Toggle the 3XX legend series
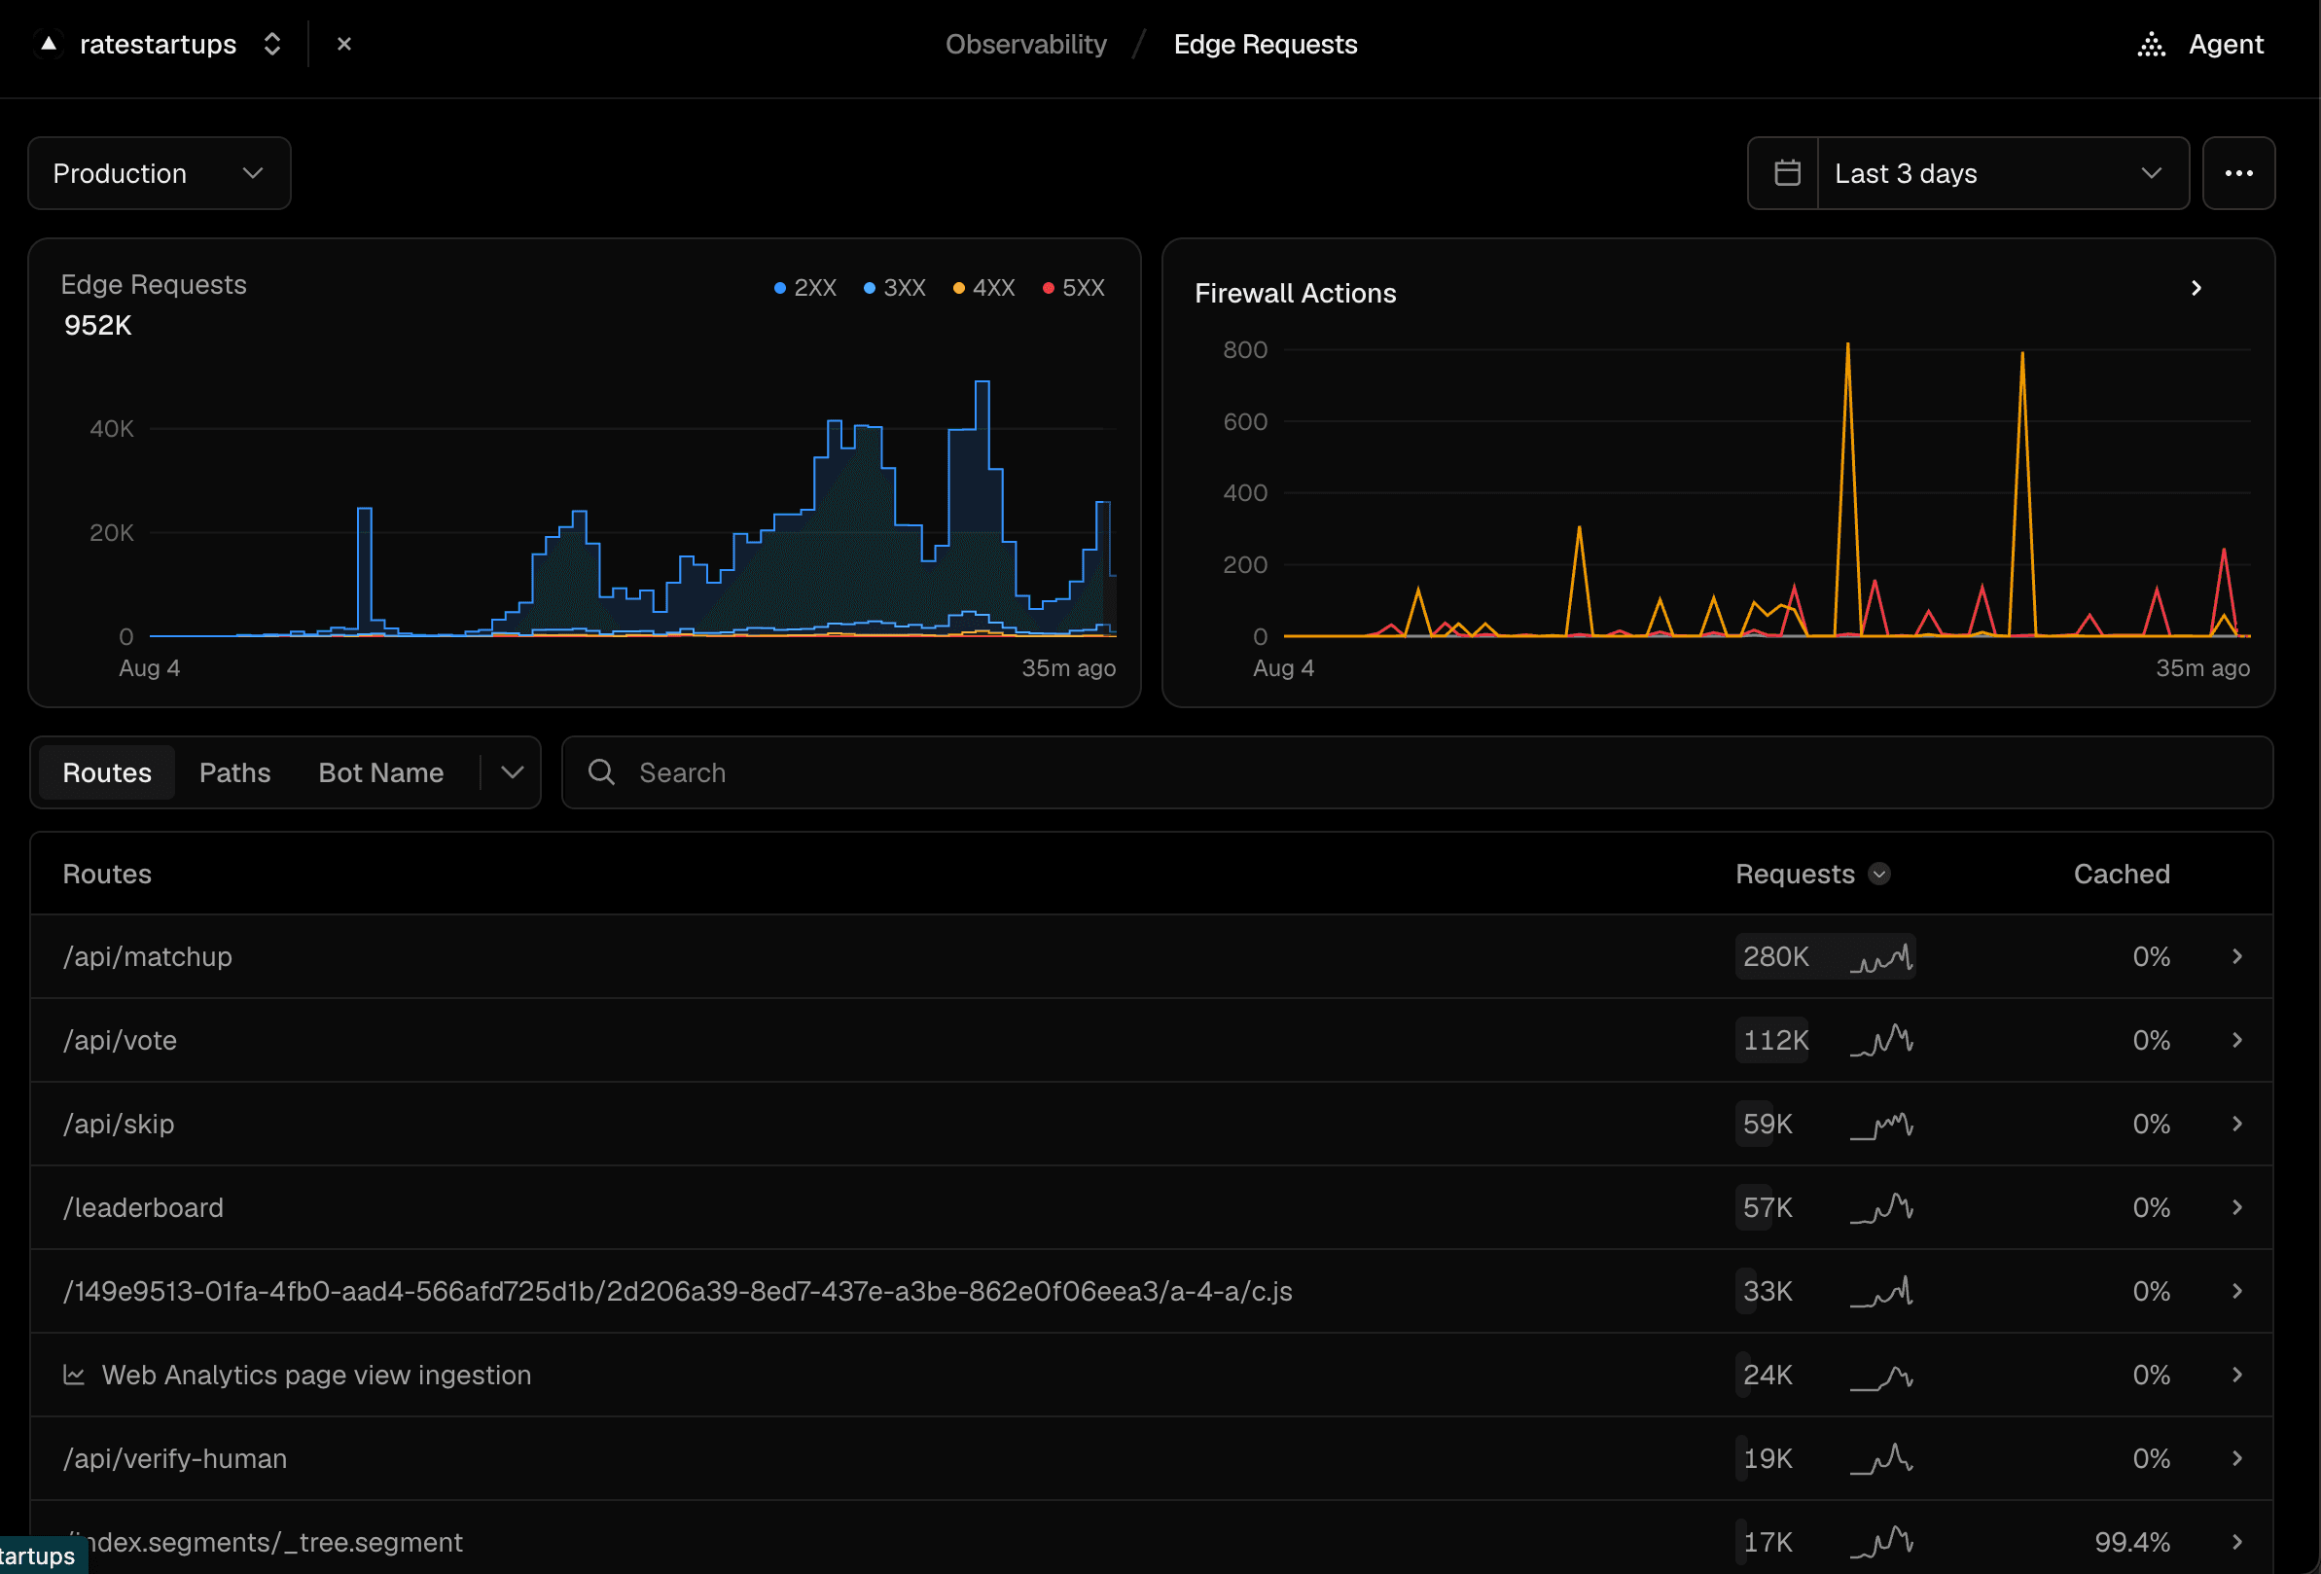Image resolution: width=2321 pixels, height=1574 pixels. click(x=895, y=288)
